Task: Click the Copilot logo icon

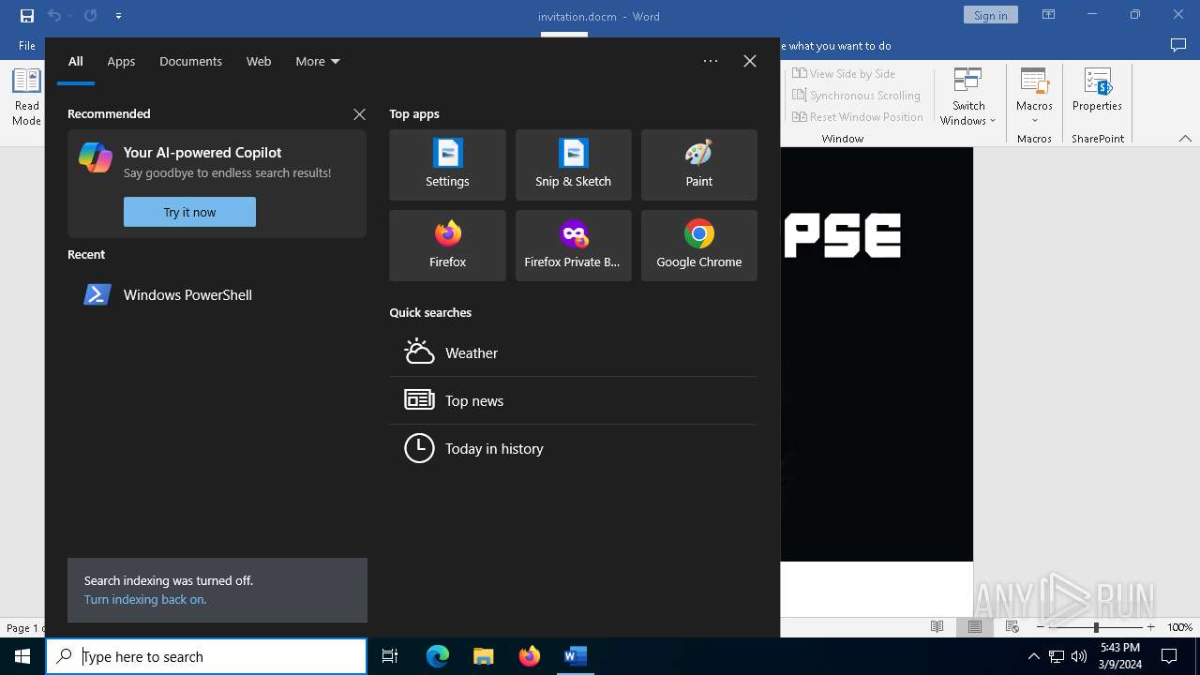Action: coord(96,157)
